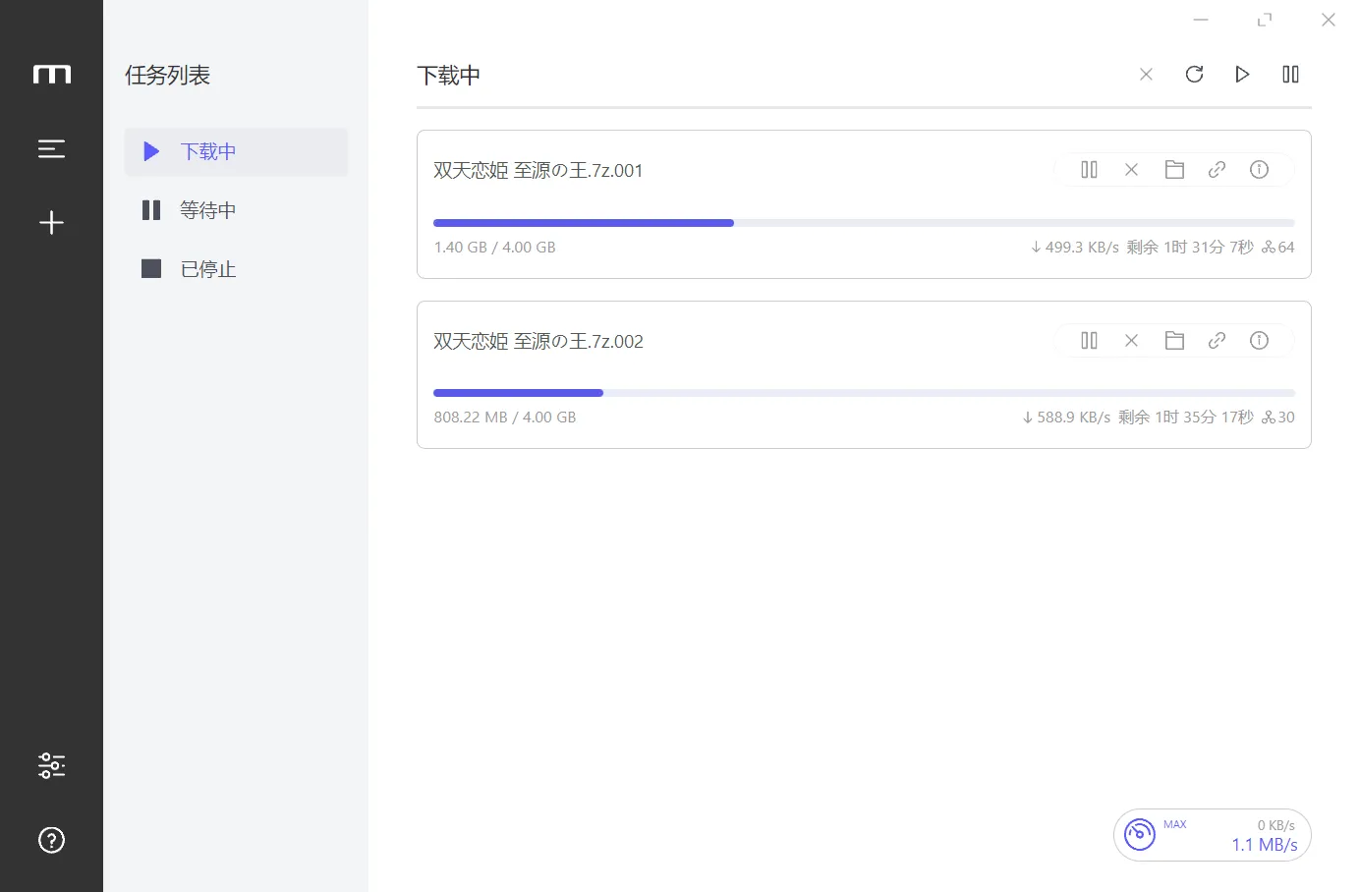
Task: Click the speedometer icon
Action: coord(1140,835)
